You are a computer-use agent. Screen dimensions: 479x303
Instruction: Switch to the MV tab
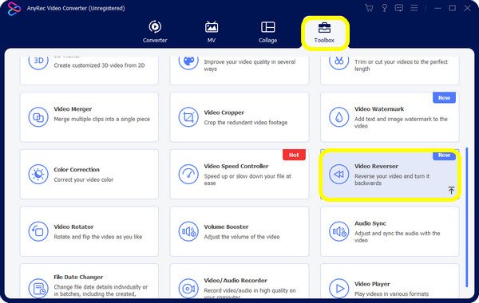(x=212, y=32)
